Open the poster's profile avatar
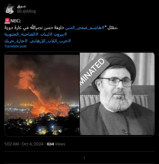The height and width of the screenshot is (164, 159). pyautogui.click(x=10, y=9)
